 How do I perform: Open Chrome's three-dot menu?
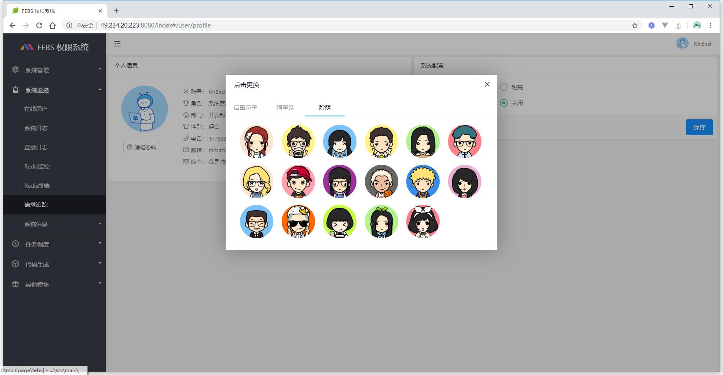710,25
